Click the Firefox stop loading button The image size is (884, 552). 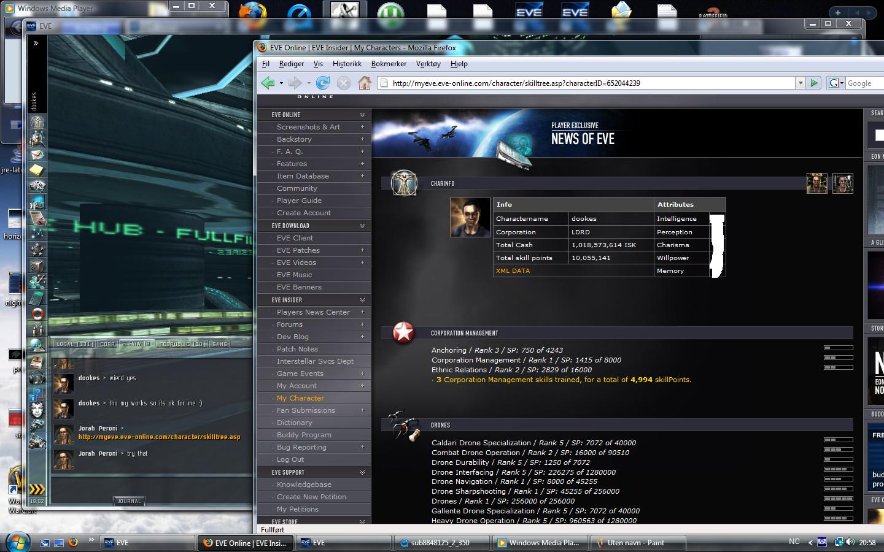click(x=344, y=83)
